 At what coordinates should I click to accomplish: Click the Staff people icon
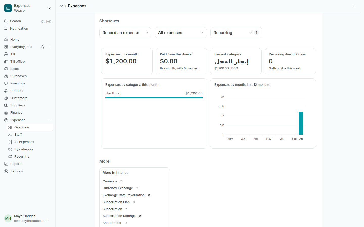10,135
